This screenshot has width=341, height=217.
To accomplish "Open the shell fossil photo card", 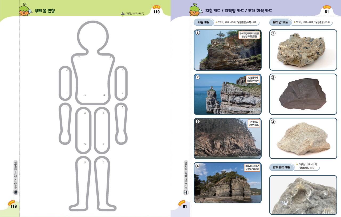I will pyautogui.click(x=303, y=195).
